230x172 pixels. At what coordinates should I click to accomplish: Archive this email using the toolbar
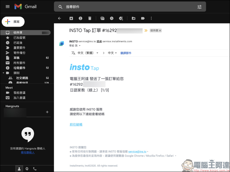click(71, 18)
